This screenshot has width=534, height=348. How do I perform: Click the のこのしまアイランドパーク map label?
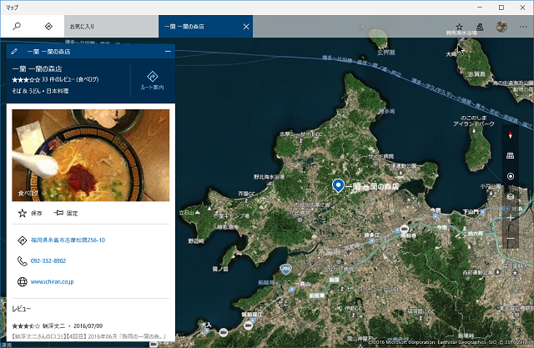pos(474,120)
